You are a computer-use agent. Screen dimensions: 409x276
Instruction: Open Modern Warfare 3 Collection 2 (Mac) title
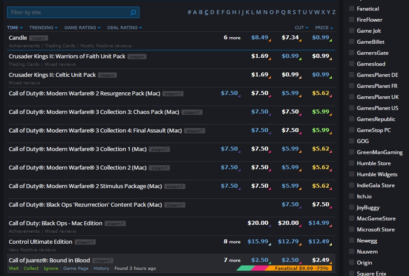tap(77, 167)
